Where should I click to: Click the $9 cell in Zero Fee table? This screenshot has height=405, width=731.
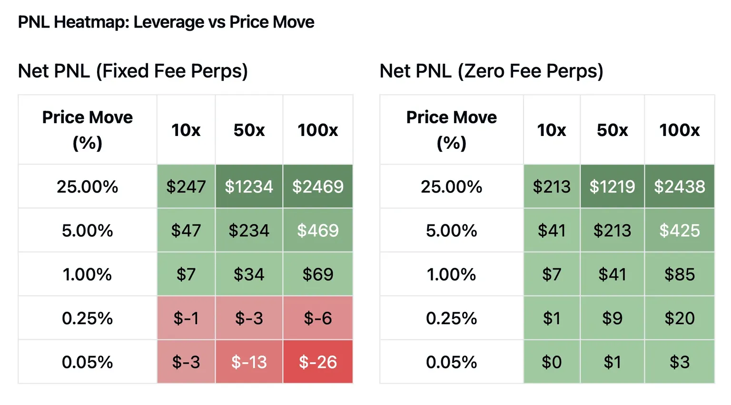pyautogui.click(x=612, y=318)
